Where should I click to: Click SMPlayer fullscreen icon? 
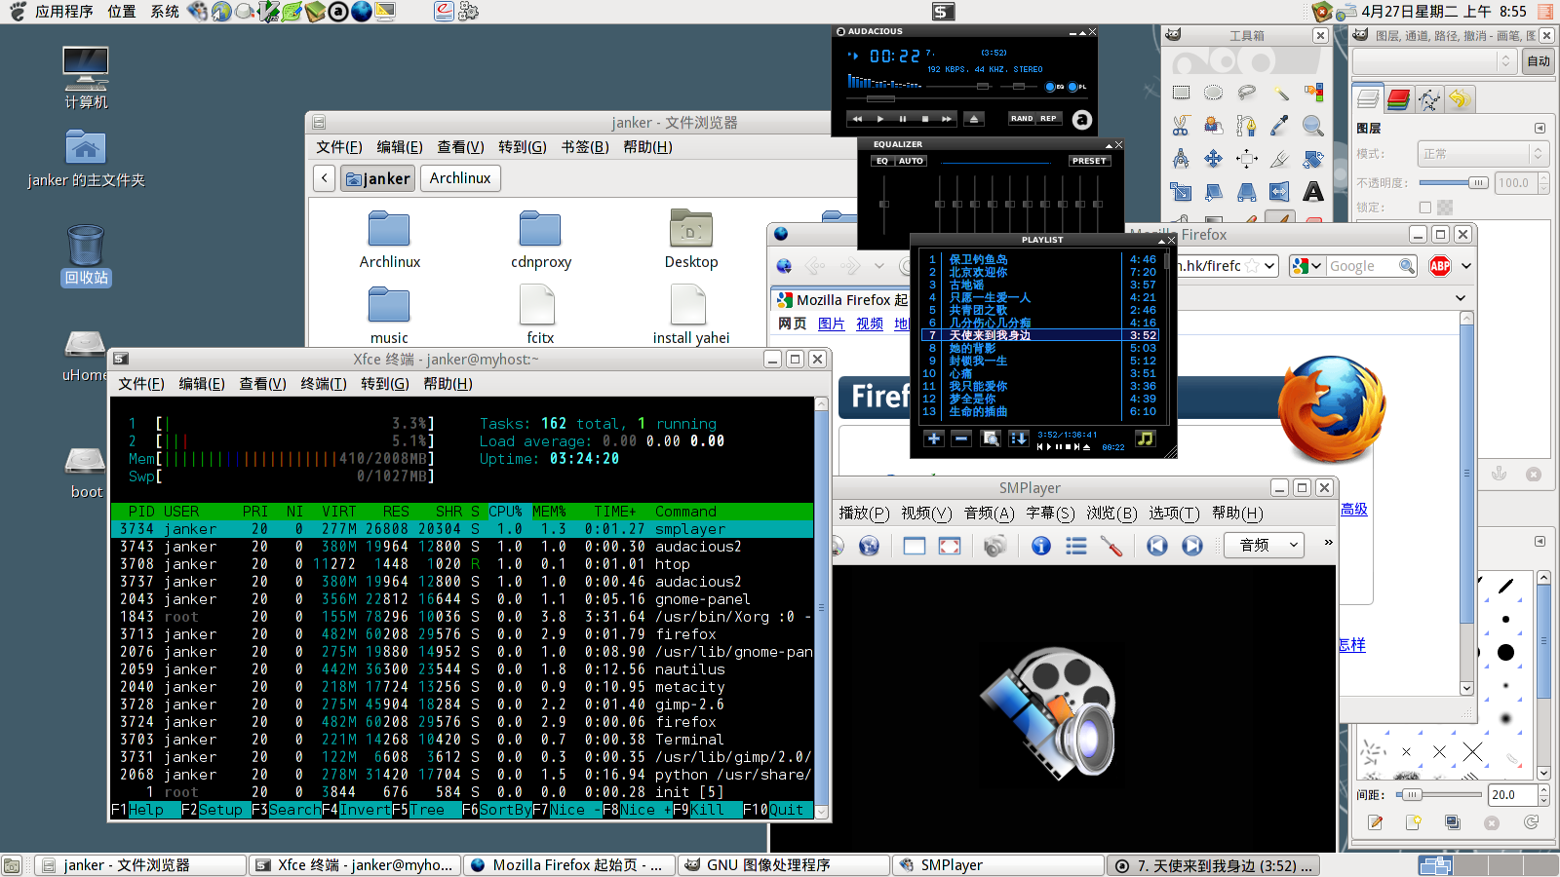[x=950, y=546]
